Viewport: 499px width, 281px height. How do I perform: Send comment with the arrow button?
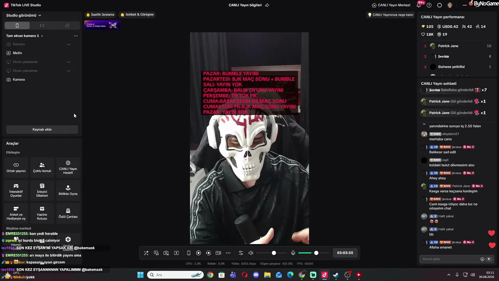click(x=489, y=259)
